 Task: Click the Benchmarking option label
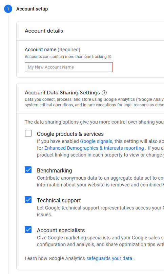coord(55,170)
